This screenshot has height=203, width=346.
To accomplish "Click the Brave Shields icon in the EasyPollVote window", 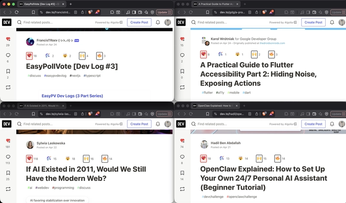I will [x=90, y=12].
